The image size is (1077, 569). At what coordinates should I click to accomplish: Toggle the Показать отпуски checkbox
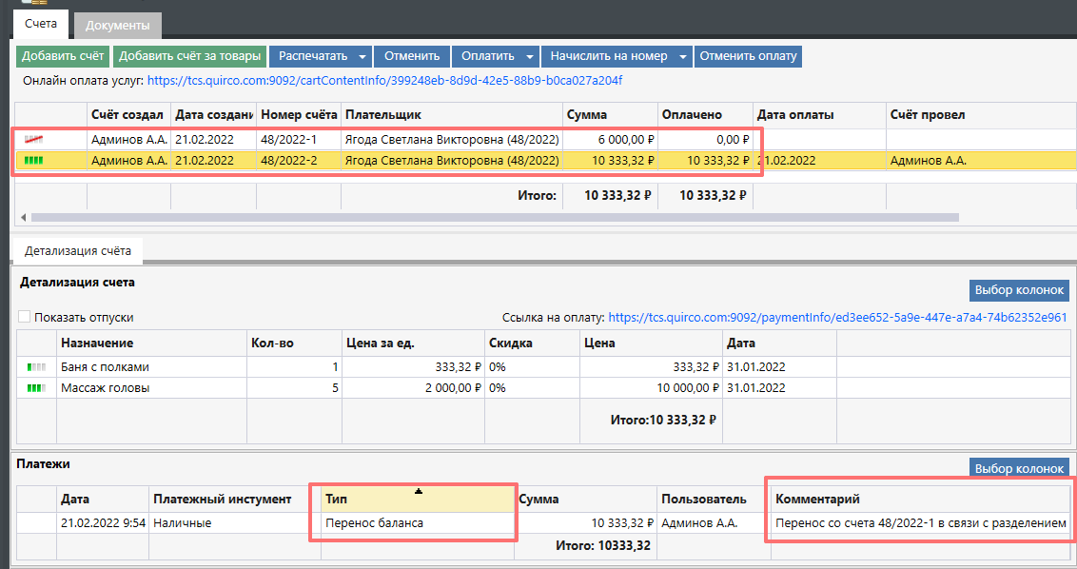click(x=25, y=317)
